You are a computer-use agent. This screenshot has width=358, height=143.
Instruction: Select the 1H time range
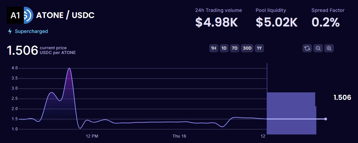(x=214, y=48)
